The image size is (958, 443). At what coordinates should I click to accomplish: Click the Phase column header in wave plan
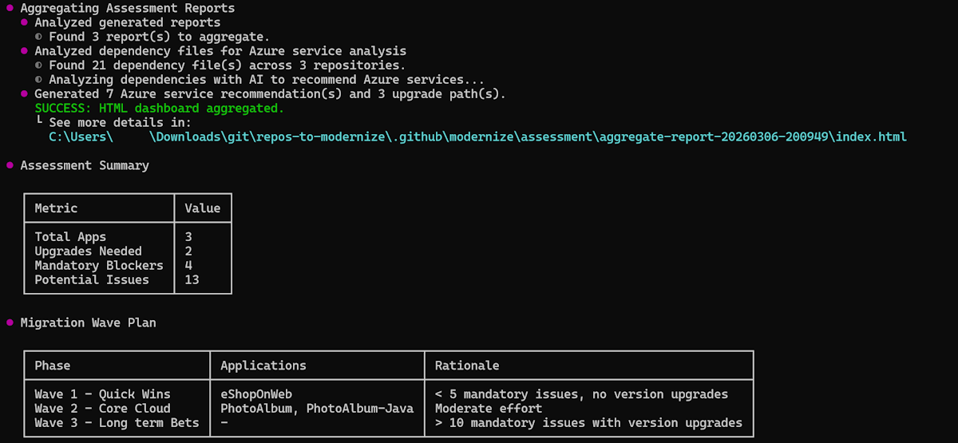tap(53, 366)
